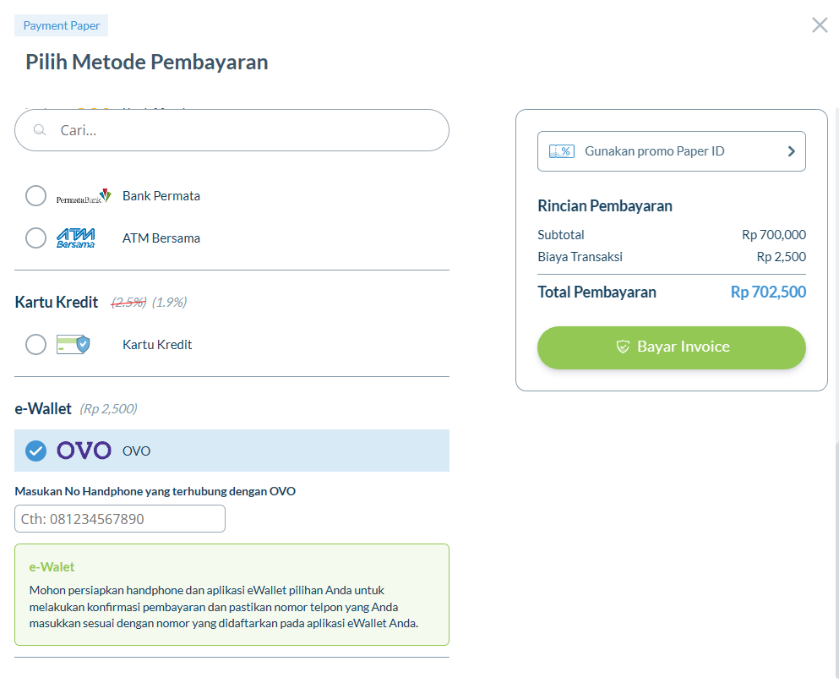Click the Kartu Kredit option label
This screenshot has width=839, height=683.
pyautogui.click(x=157, y=345)
